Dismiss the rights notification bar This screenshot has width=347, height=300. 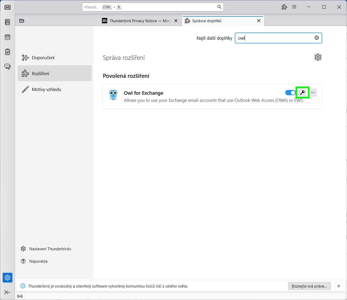[339, 286]
